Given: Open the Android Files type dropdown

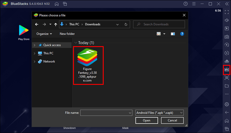Looking at the screenshot, I should pyautogui.click(x=159, y=113).
